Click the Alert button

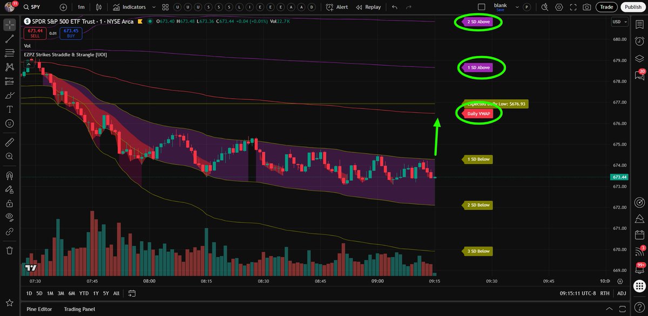(x=338, y=7)
